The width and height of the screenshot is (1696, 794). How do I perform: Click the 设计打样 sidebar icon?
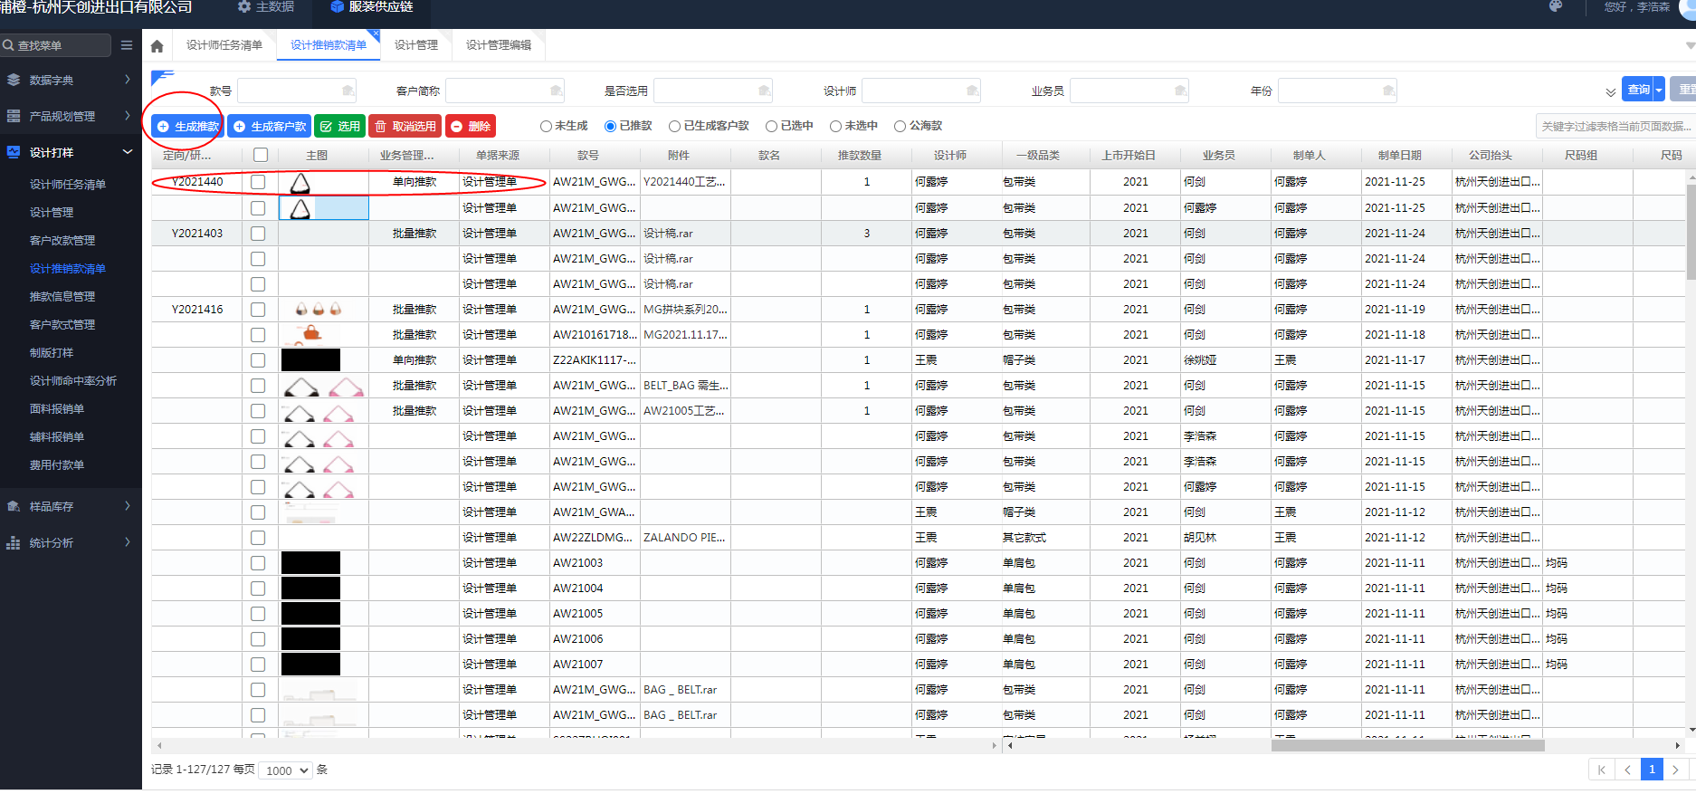click(14, 152)
